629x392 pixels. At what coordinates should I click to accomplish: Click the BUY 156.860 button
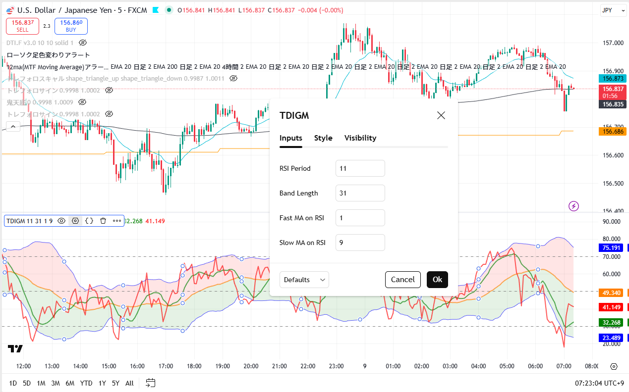(x=71, y=26)
